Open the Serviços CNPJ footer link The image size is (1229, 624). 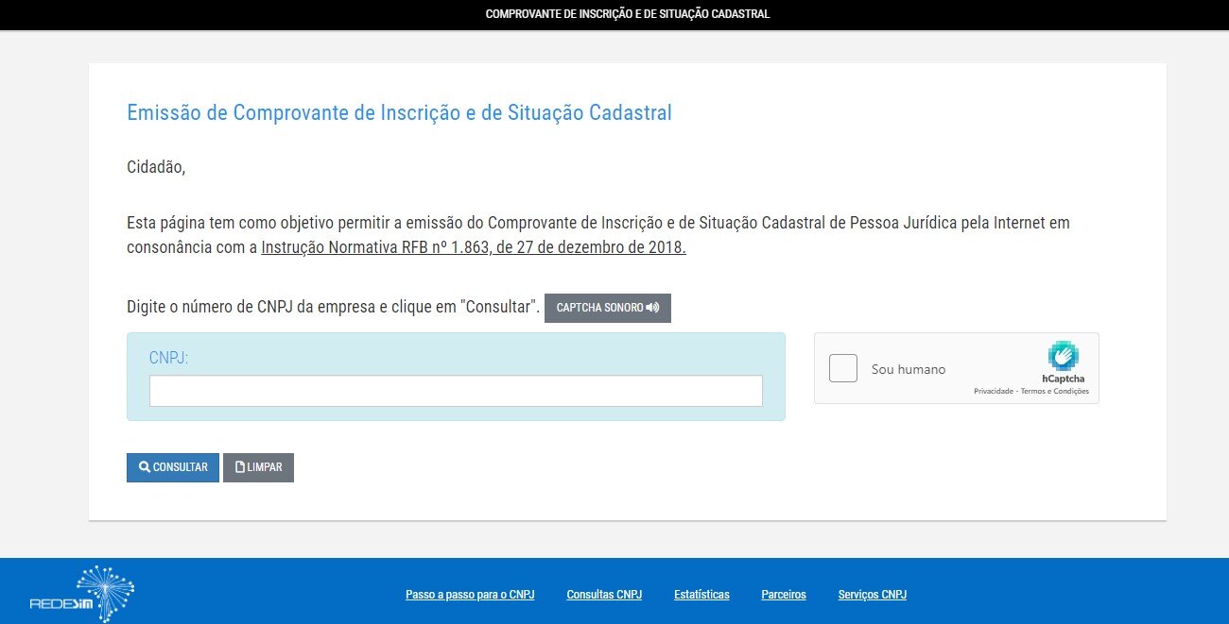[x=873, y=595]
